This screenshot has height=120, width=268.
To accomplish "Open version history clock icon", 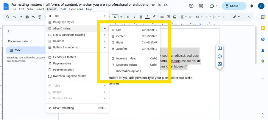I will [x=191, y=6].
